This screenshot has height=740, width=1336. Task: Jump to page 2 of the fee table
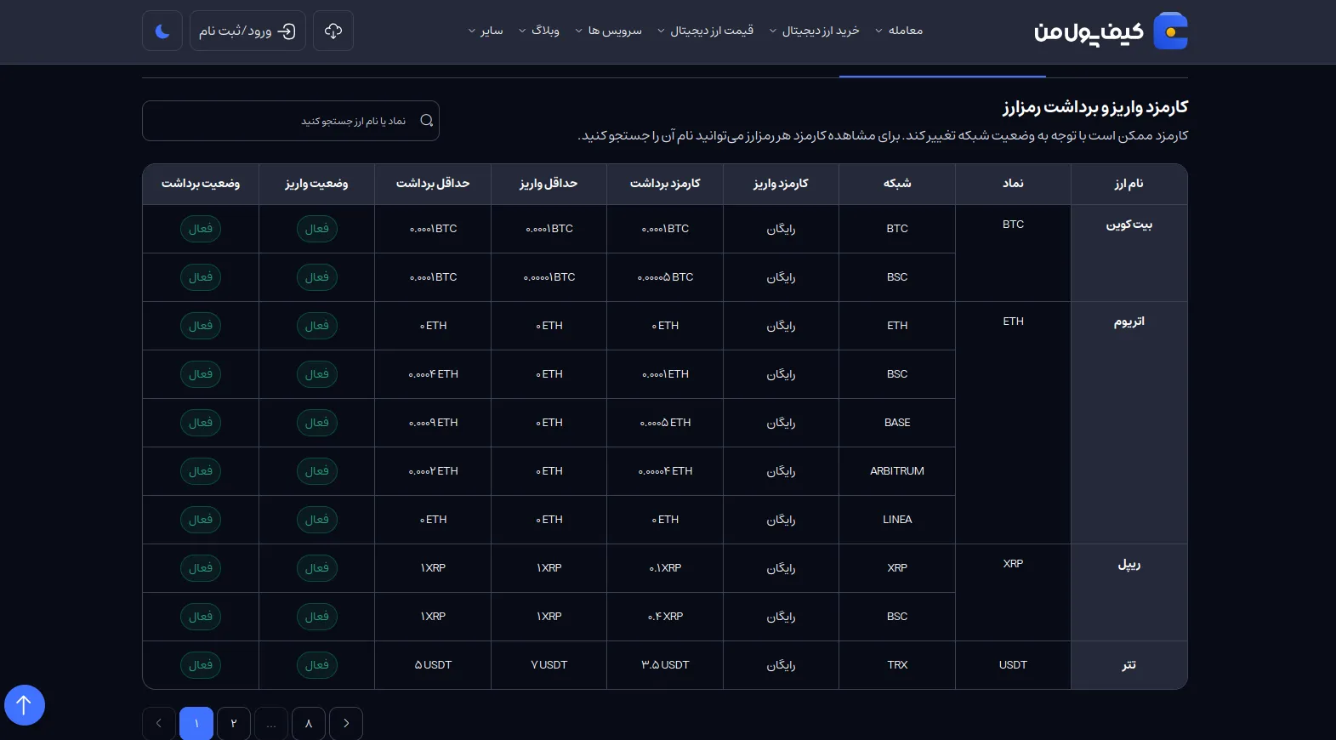234,724
